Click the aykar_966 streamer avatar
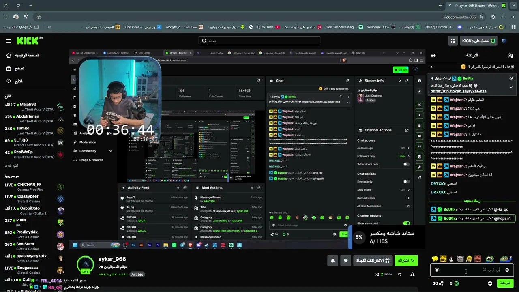The image size is (519, 292). [85, 265]
